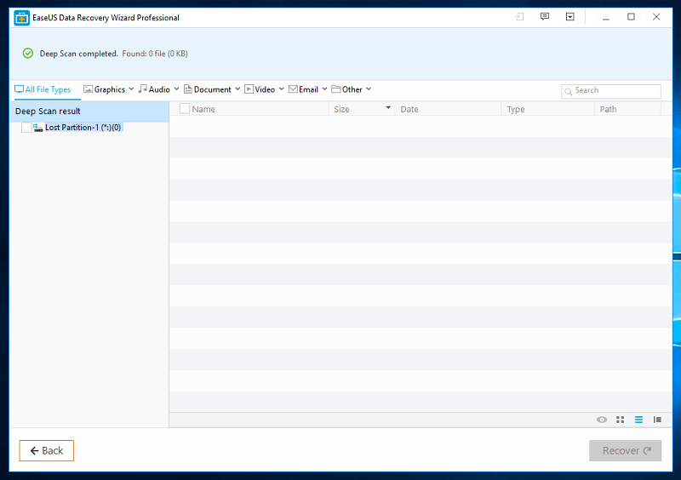681x480 pixels.
Task: Click the 'Deep Scan completed.' status text
Action: click(x=79, y=54)
